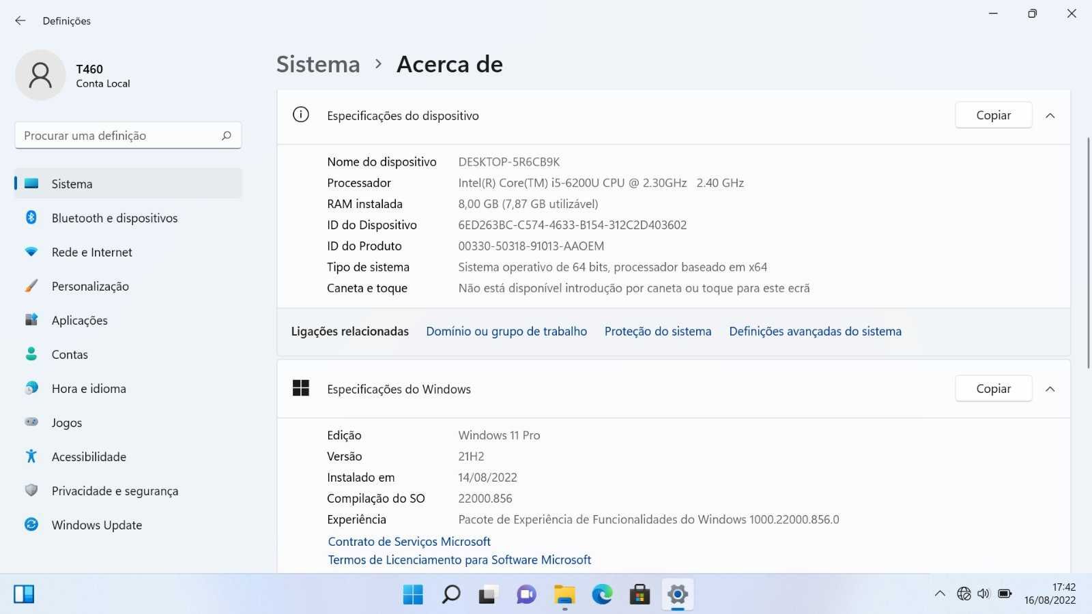
Task: Click the Windows logo beside Especificações do Windows
Action: 301,388
